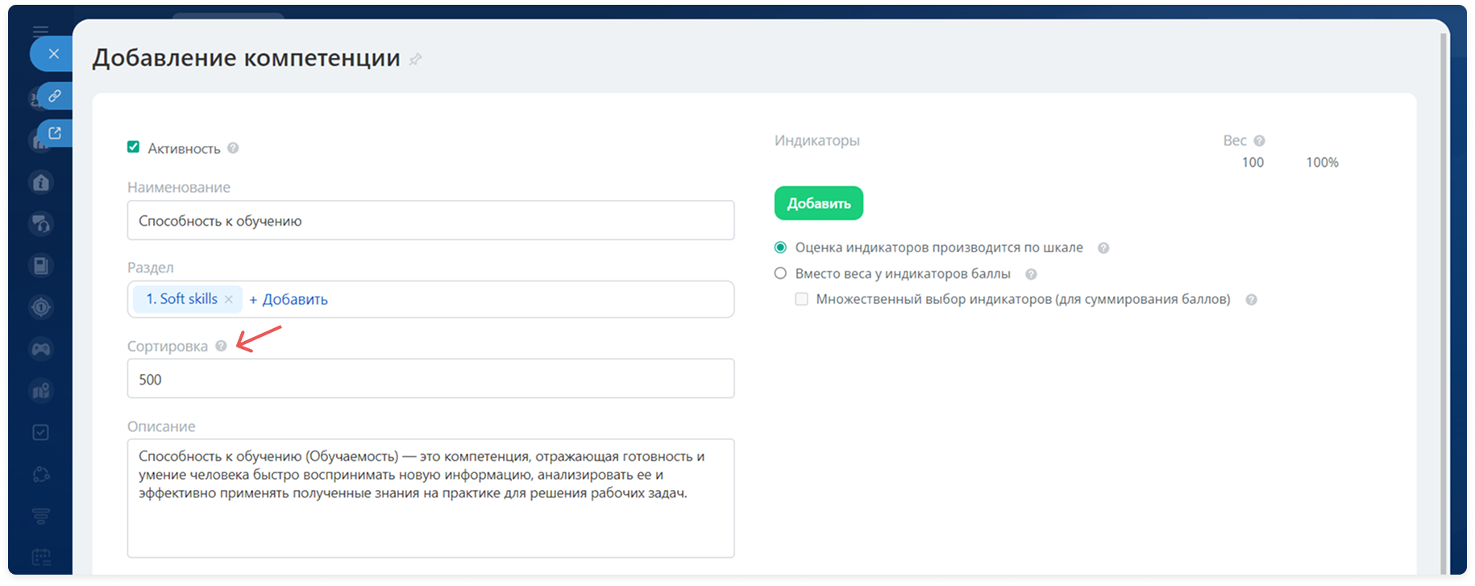
Task: Select Вместо веса у индикаторов баллы
Action: pos(780,273)
